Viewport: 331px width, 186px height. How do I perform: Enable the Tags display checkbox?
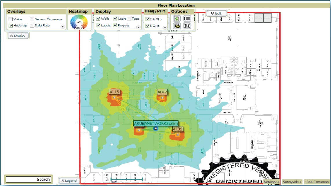click(x=129, y=19)
